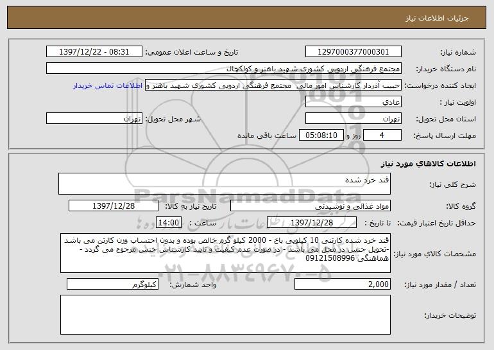Click the تاریخ و ساعت اعلان عمومی label

click(x=192, y=52)
